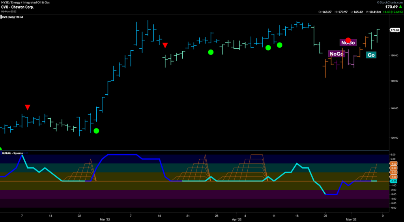Click the '28' date axis label

[217, 216]
